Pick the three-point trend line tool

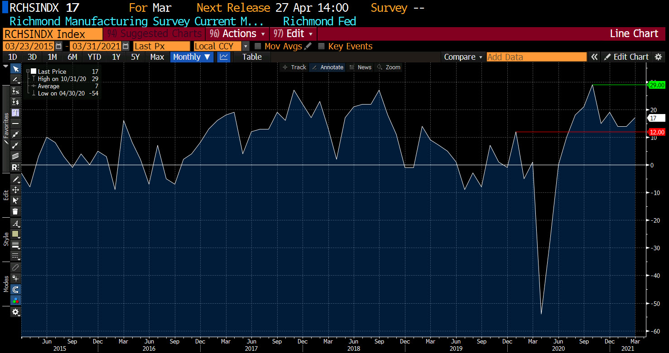(15, 134)
